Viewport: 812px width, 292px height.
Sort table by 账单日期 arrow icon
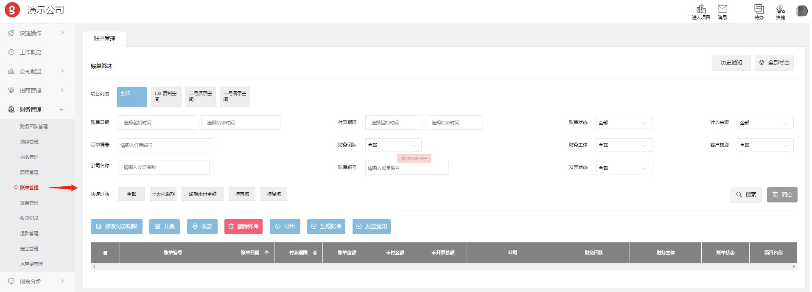pos(266,253)
